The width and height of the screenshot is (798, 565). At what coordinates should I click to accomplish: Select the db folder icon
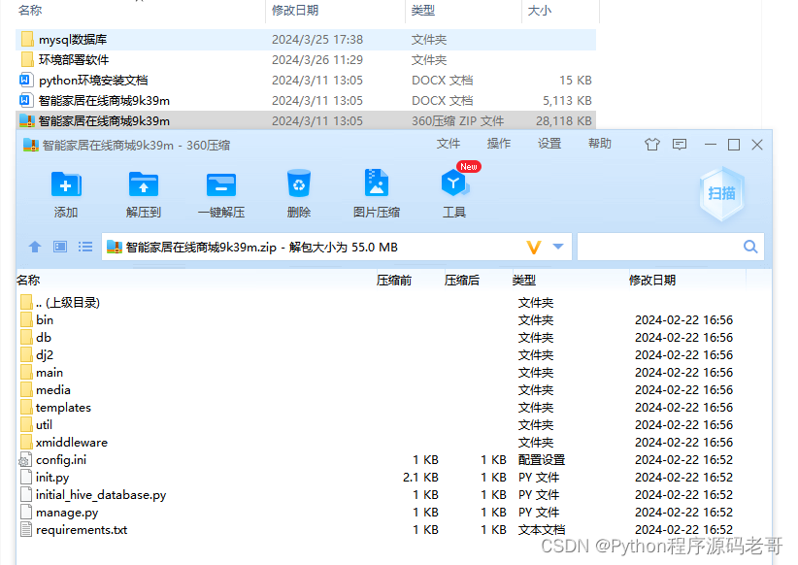coord(26,337)
